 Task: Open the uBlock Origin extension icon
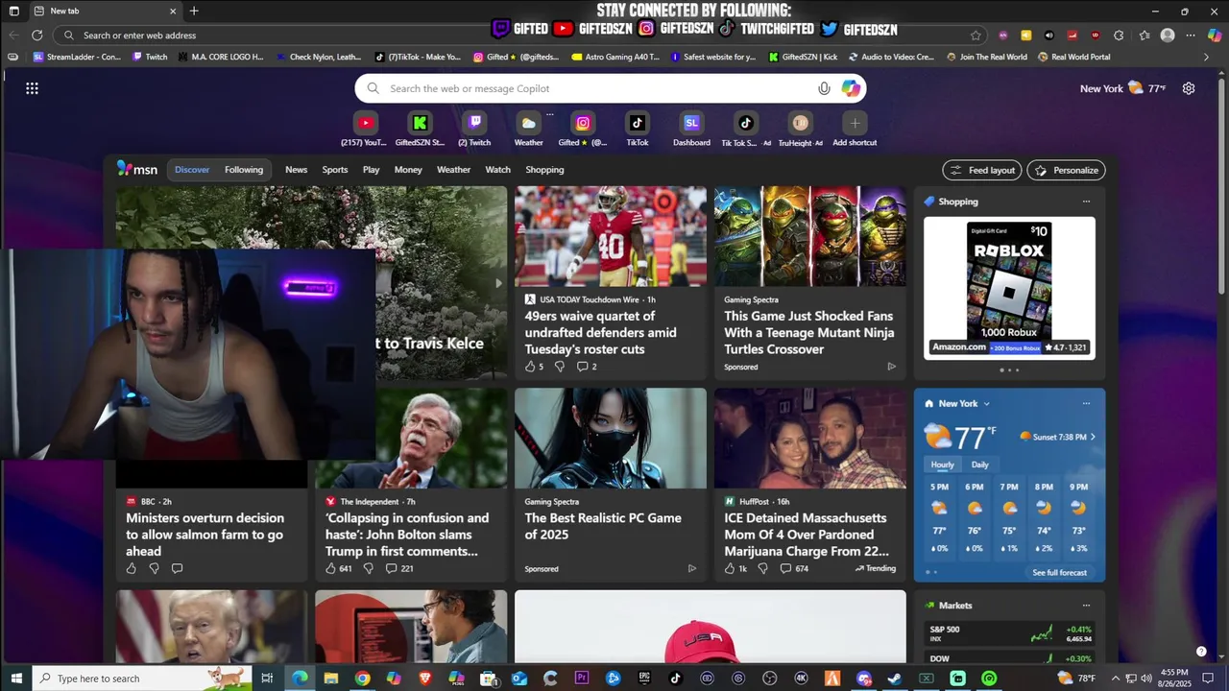point(1096,36)
